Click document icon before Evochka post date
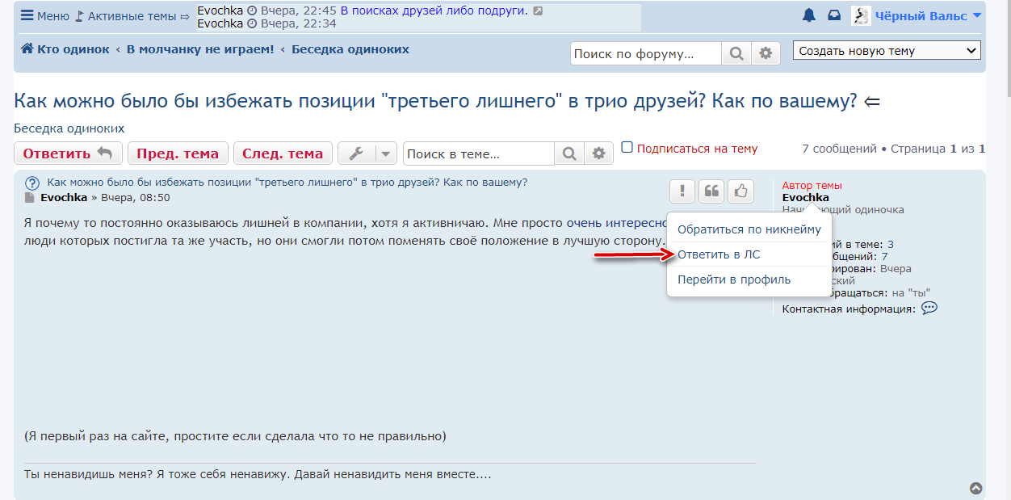 click(x=30, y=197)
